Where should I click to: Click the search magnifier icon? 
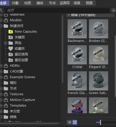[x=1, y=10]
